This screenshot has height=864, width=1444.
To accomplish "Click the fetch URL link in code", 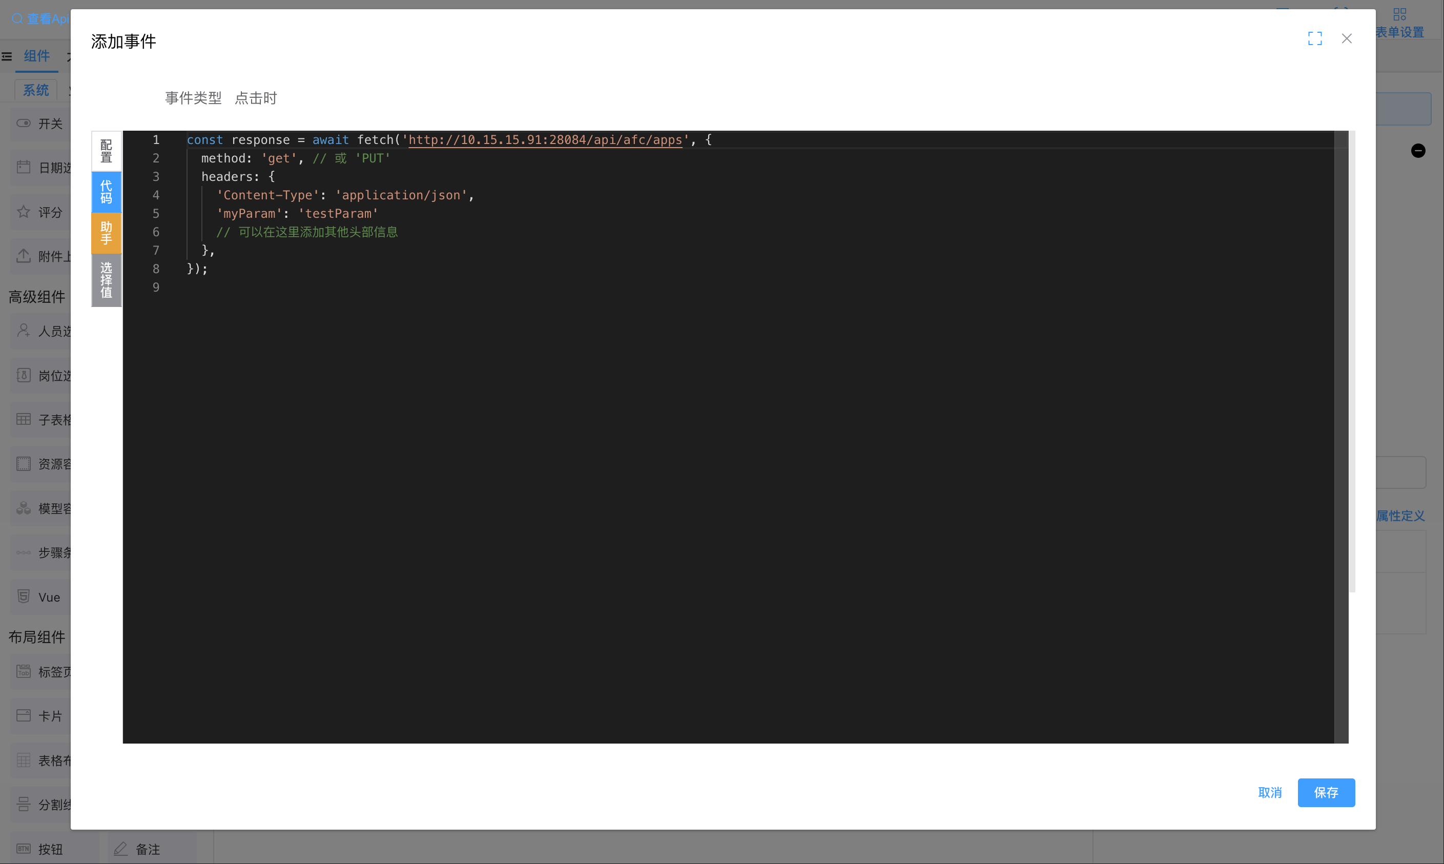I will pyautogui.click(x=545, y=140).
